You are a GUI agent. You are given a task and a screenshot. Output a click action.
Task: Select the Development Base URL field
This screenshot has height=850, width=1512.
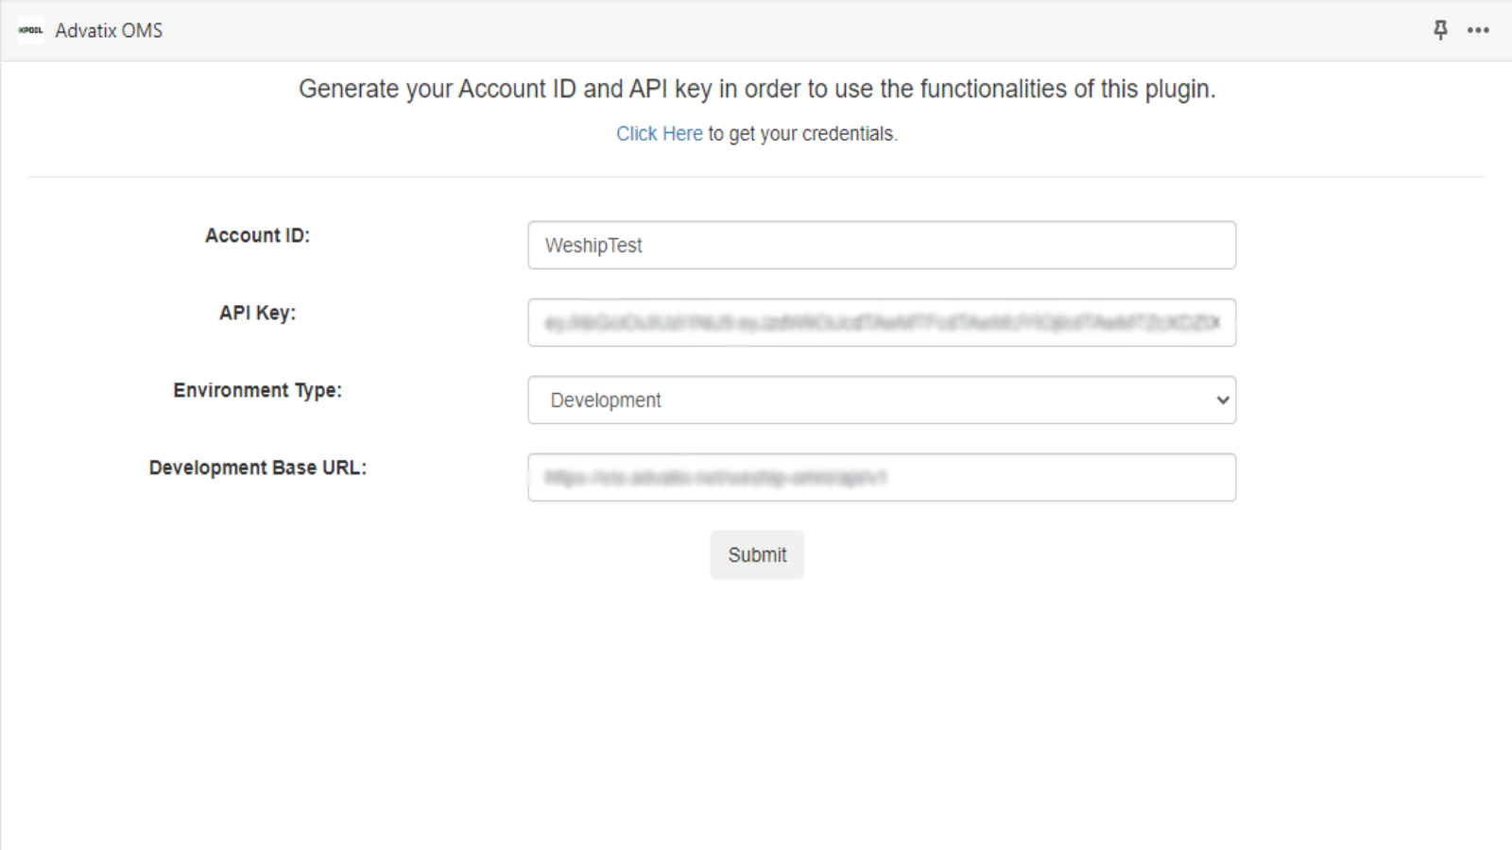882,477
